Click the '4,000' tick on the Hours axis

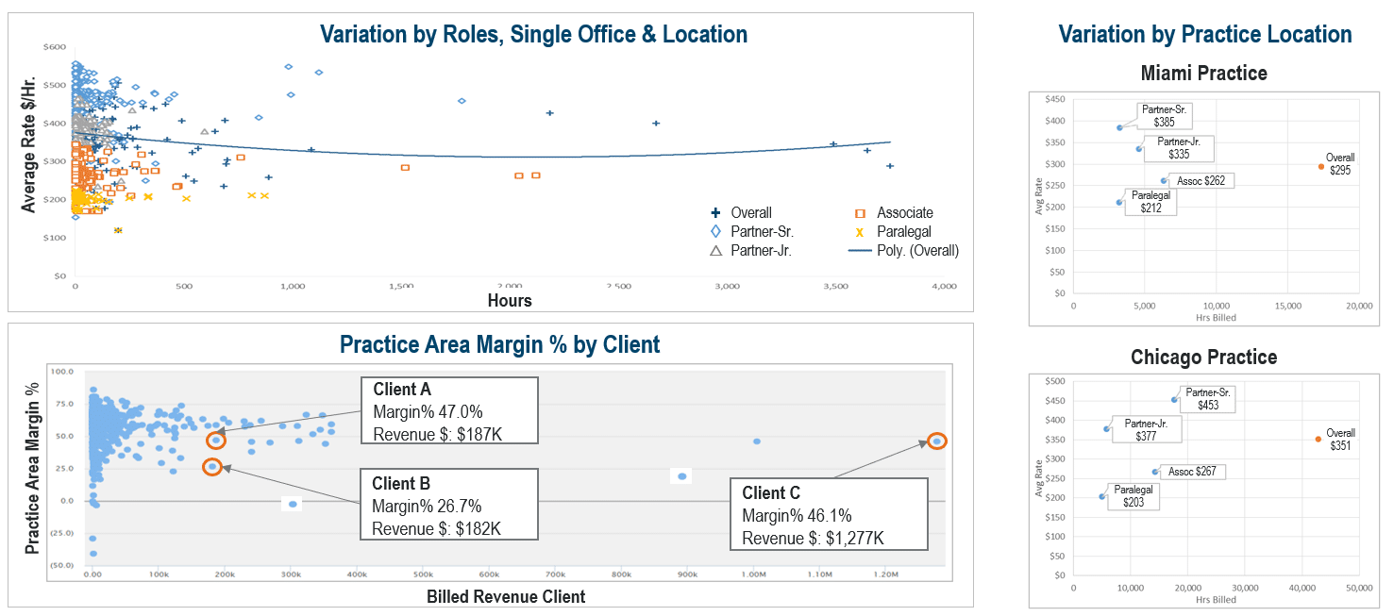[x=944, y=286]
